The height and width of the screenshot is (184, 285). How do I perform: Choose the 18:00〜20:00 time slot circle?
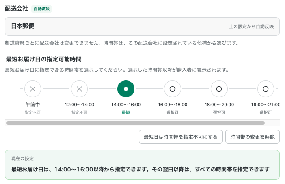(219, 89)
